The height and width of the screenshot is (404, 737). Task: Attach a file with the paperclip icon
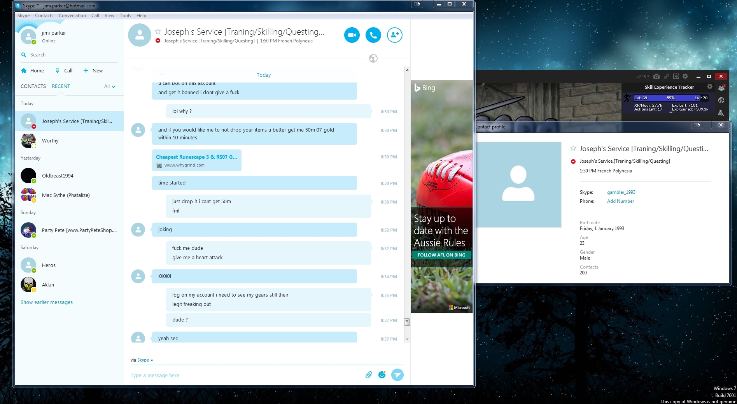(369, 375)
